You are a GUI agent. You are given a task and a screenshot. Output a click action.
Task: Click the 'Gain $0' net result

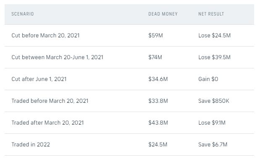point(208,79)
